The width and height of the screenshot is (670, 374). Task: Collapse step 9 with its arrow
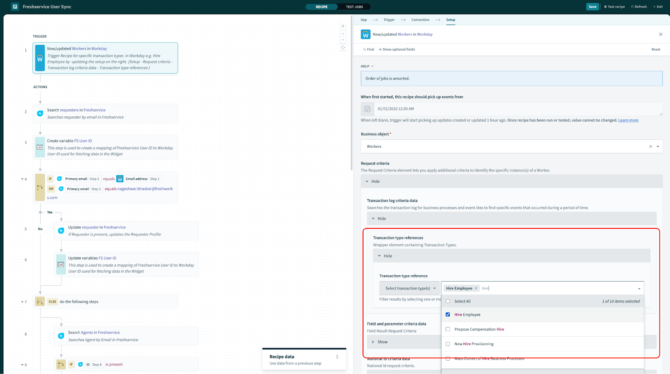click(22, 365)
